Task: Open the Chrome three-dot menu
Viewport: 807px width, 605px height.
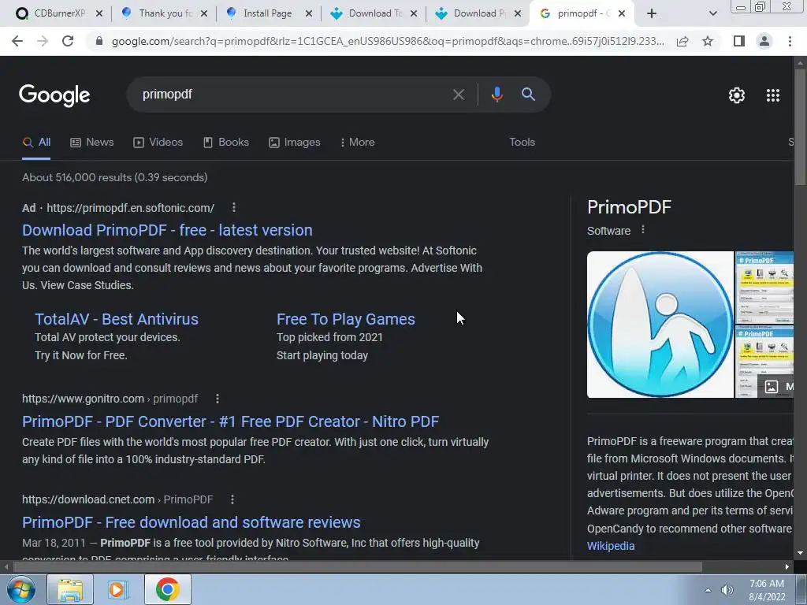Action: click(790, 41)
